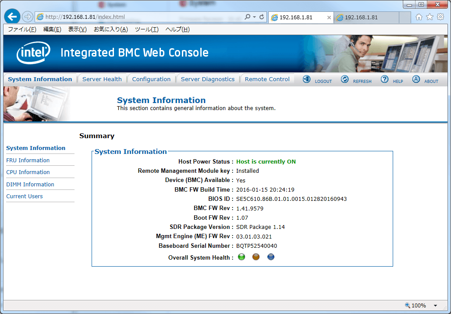The height and width of the screenshot is (314, 451).
Task: Click the Refresh page icon in address bar
Action: (x=262, y=17)
